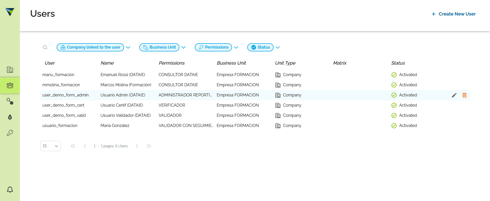Click name Marcos Molina (Formación)
Viewport: 490px width, 201px height.
[x=126, y=85]
